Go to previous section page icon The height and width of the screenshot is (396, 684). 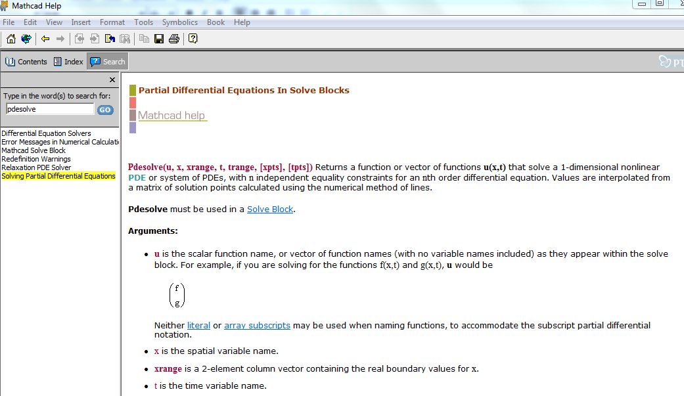80,39
